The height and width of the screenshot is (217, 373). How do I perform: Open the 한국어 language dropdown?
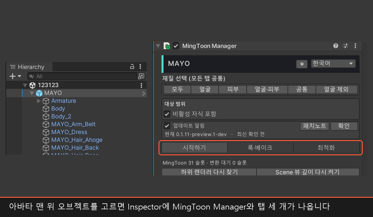[x=333, y=64]
